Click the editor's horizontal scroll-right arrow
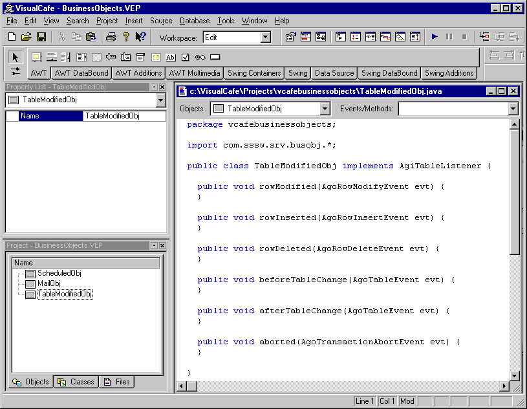 coord(504,386)
